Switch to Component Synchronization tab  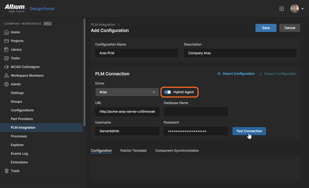[177, 151]
